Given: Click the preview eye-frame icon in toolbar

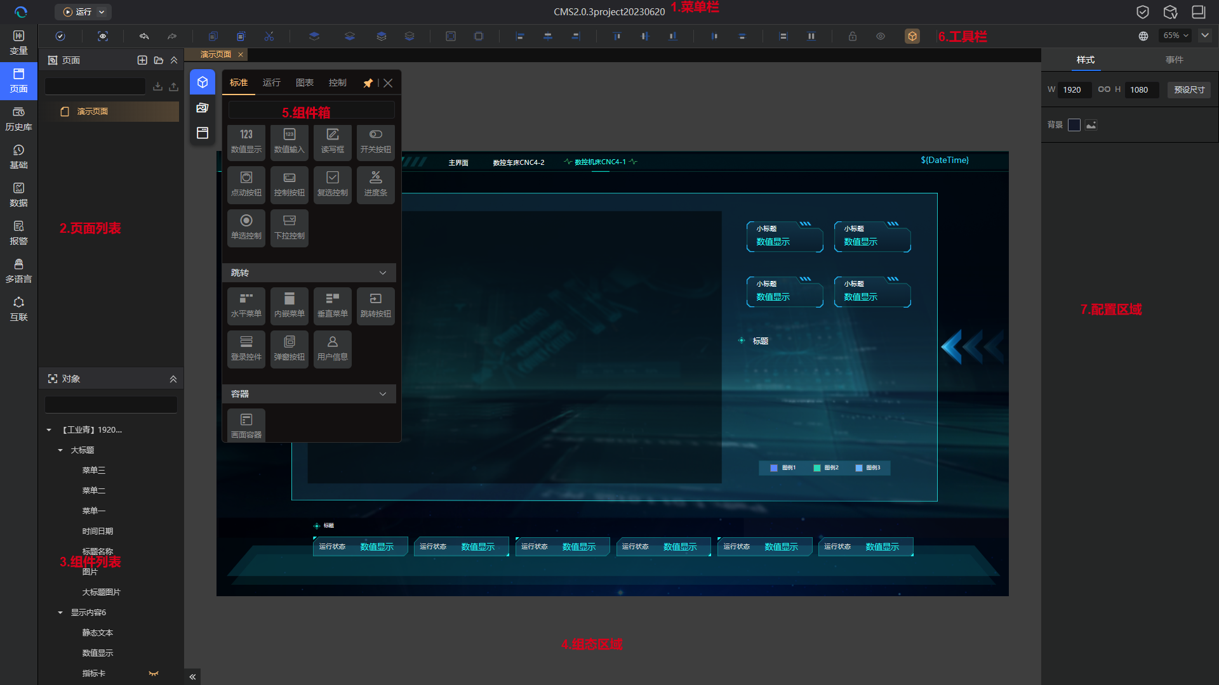Looking at the screenshot, I should 103,36.
